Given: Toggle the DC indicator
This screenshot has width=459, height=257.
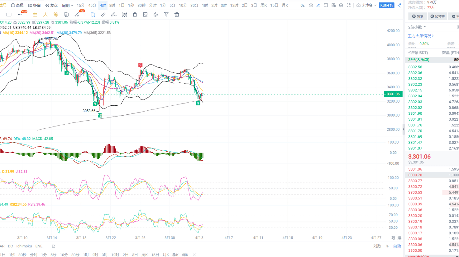Looking at the screenshot, I should 10,246.
